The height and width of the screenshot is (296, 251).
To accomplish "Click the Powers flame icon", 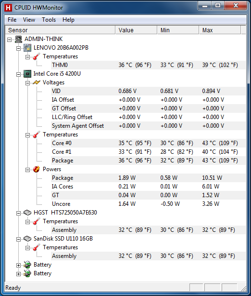I will coord(37,169).
